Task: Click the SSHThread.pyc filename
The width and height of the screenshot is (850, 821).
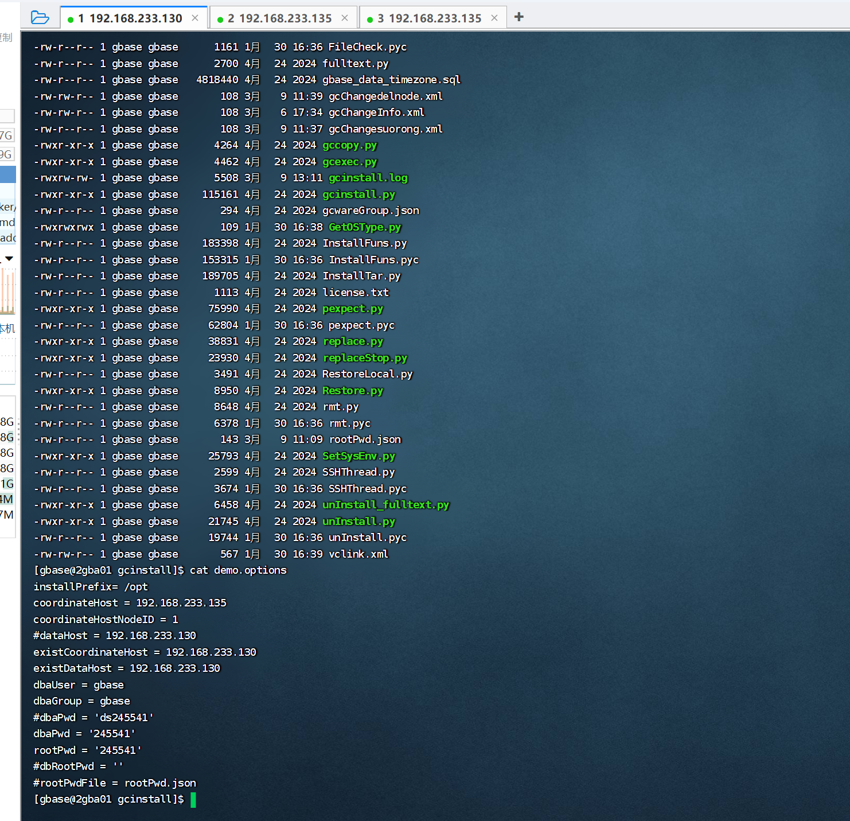Action: [367, 489]
